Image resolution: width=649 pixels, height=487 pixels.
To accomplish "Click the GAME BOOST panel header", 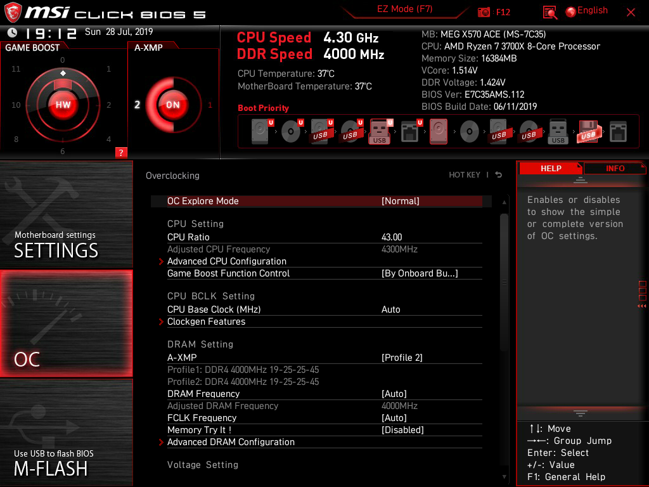I will 32,48.
